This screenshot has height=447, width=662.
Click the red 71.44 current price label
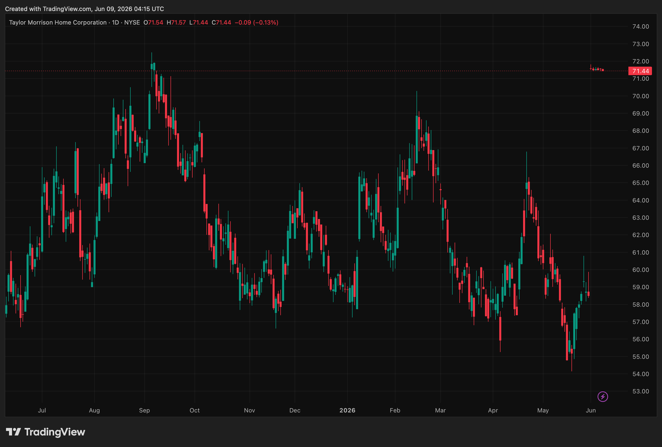640,71
